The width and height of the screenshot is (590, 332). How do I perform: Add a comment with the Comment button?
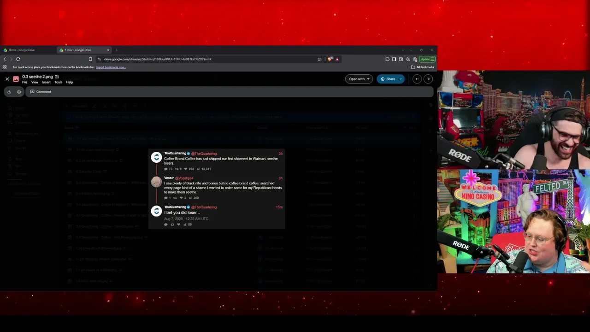click(41, 92)
